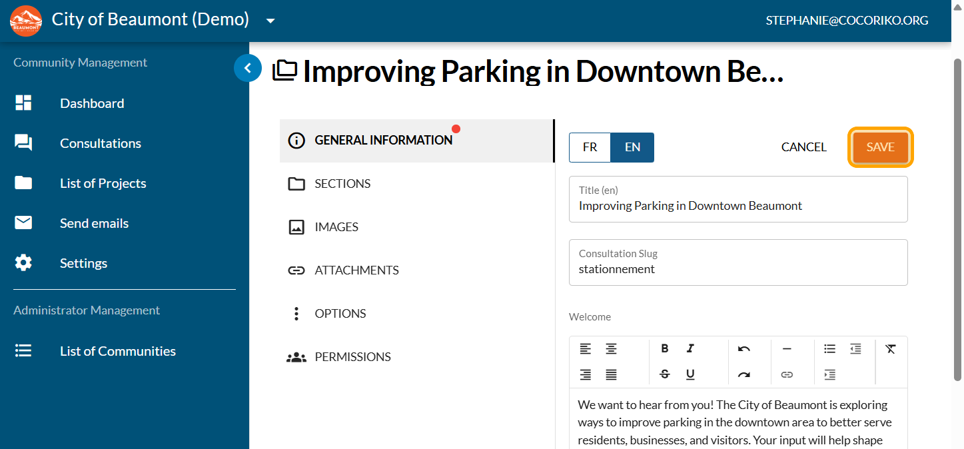The width and height of the screenshot is (964, 449).
Task: Collapse the left sidebar with the chevron
Action: click(x=248, y=68)
